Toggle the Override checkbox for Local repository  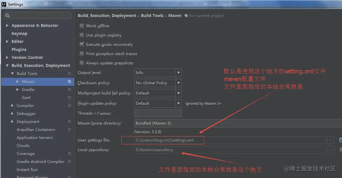click(341, 150)
